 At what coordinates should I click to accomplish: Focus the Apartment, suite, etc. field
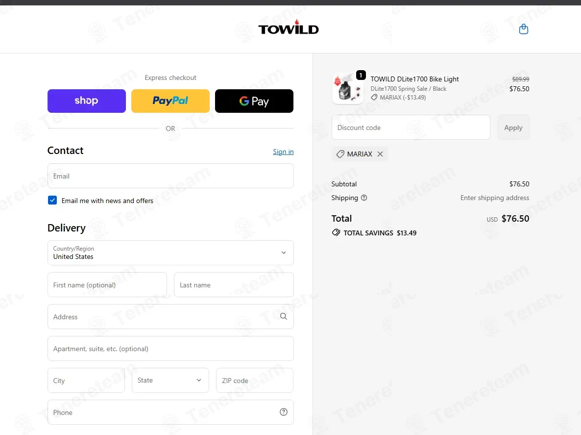coord(170,349)
